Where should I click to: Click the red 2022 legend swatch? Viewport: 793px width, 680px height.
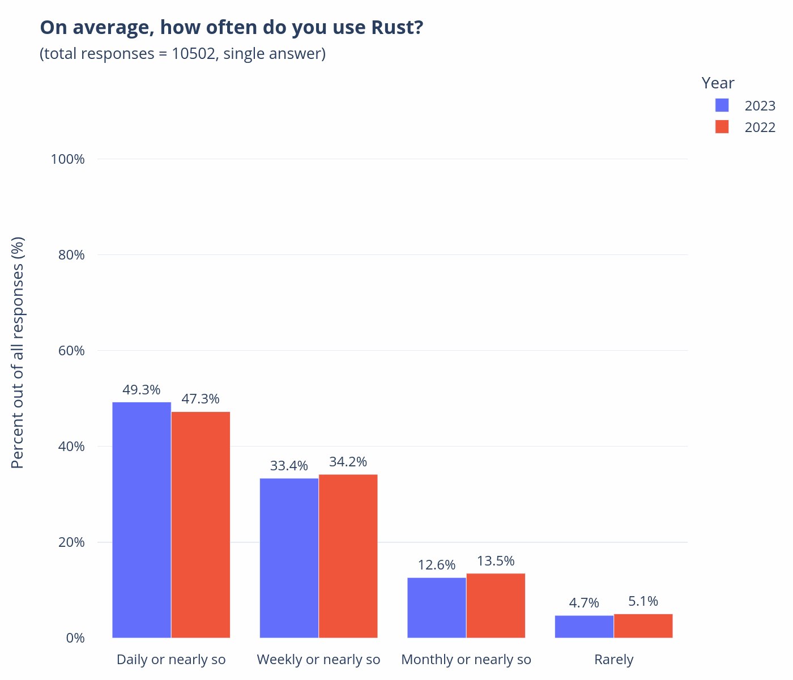pyautogui.click(x=722, y=127)
